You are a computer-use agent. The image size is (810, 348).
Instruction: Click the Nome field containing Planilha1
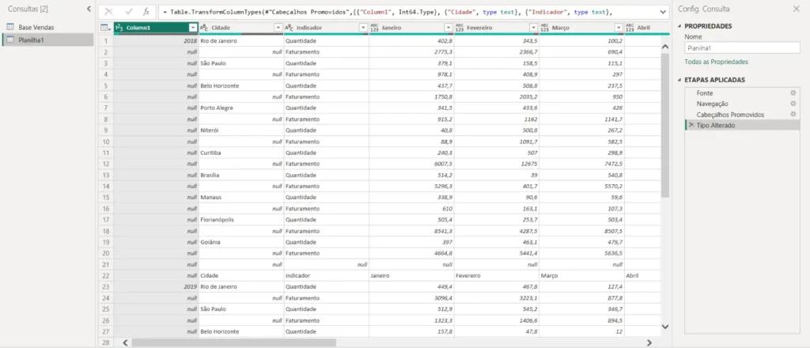pyautogui.click(x=742, y=47)
